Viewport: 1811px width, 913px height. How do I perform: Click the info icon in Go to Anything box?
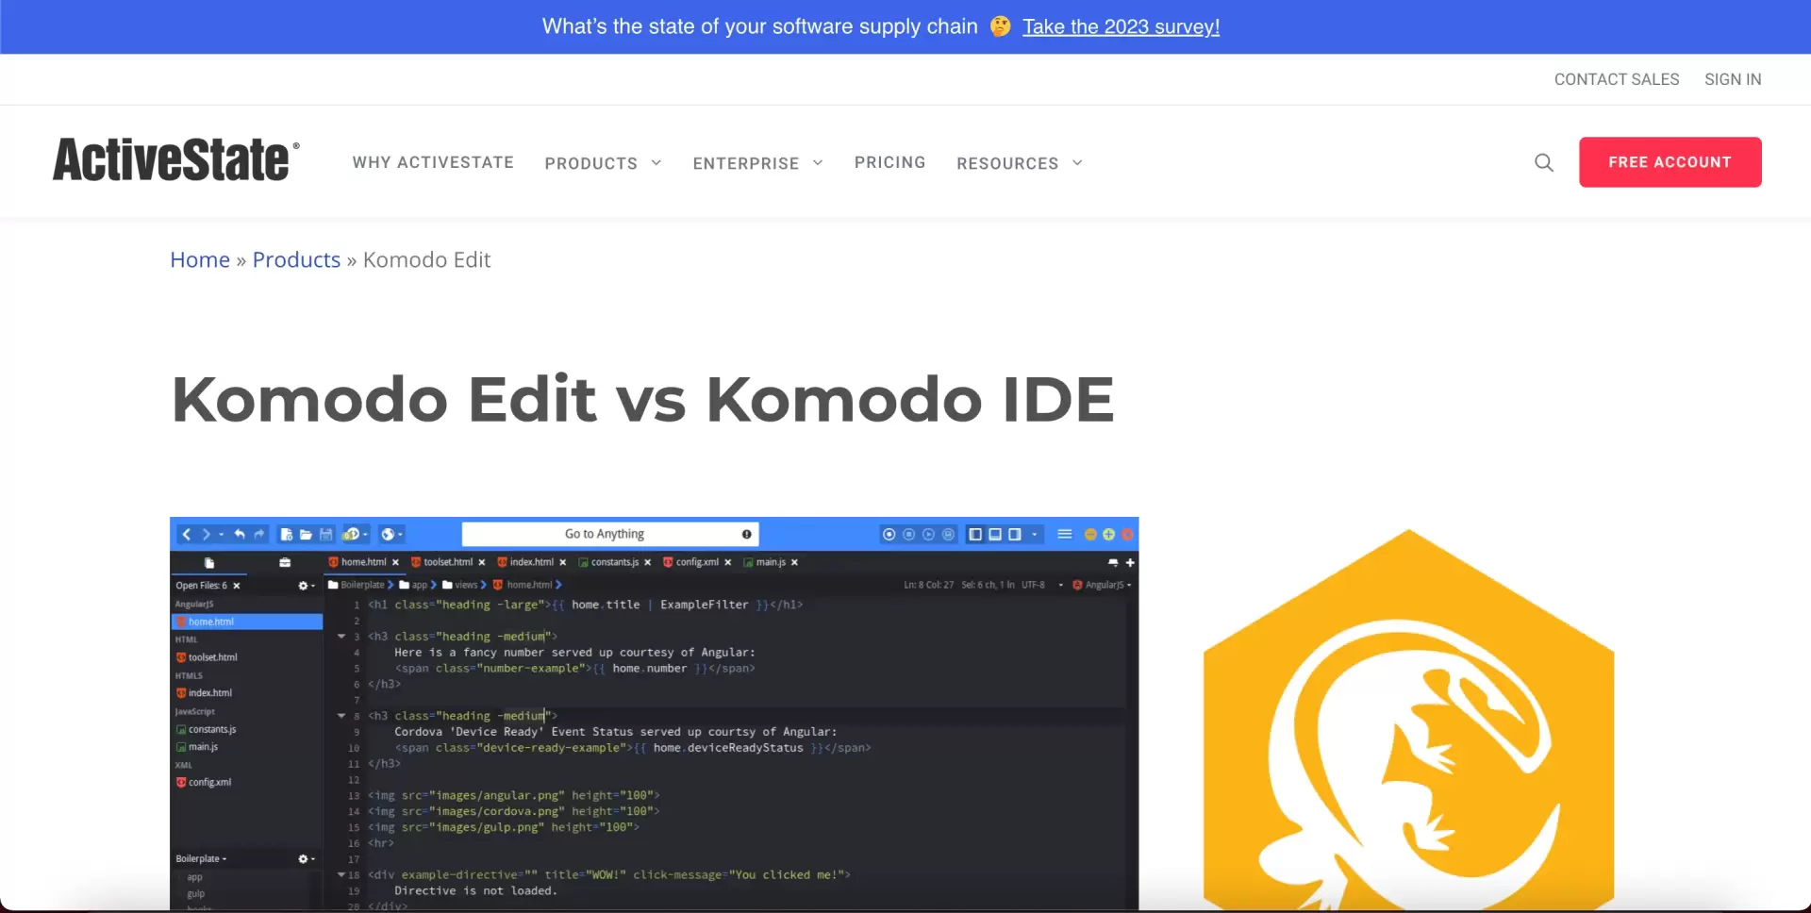[746, 534]
